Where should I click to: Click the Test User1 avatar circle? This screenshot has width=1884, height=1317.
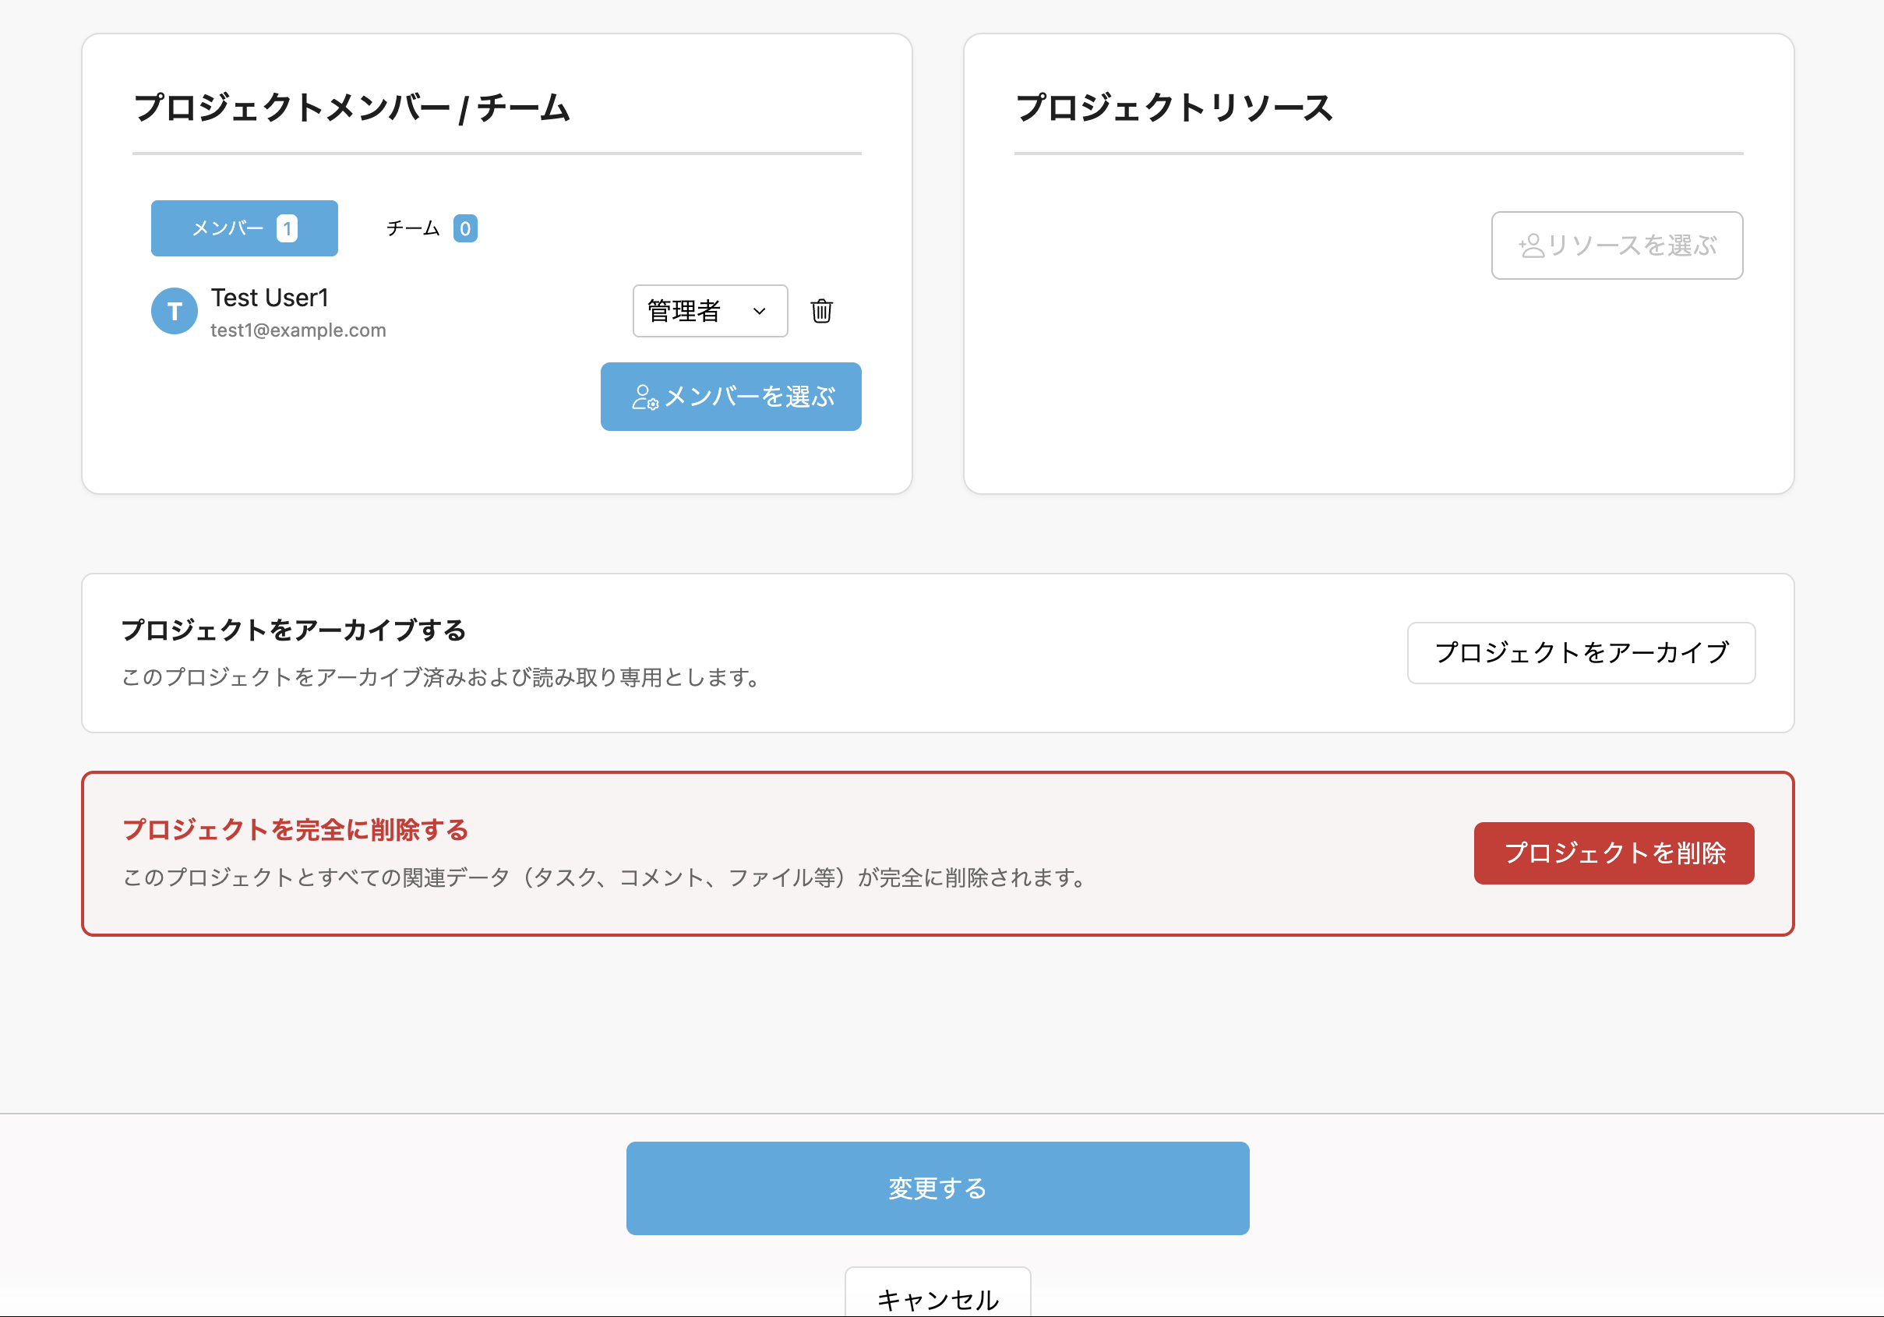click(x=174, y=311)
